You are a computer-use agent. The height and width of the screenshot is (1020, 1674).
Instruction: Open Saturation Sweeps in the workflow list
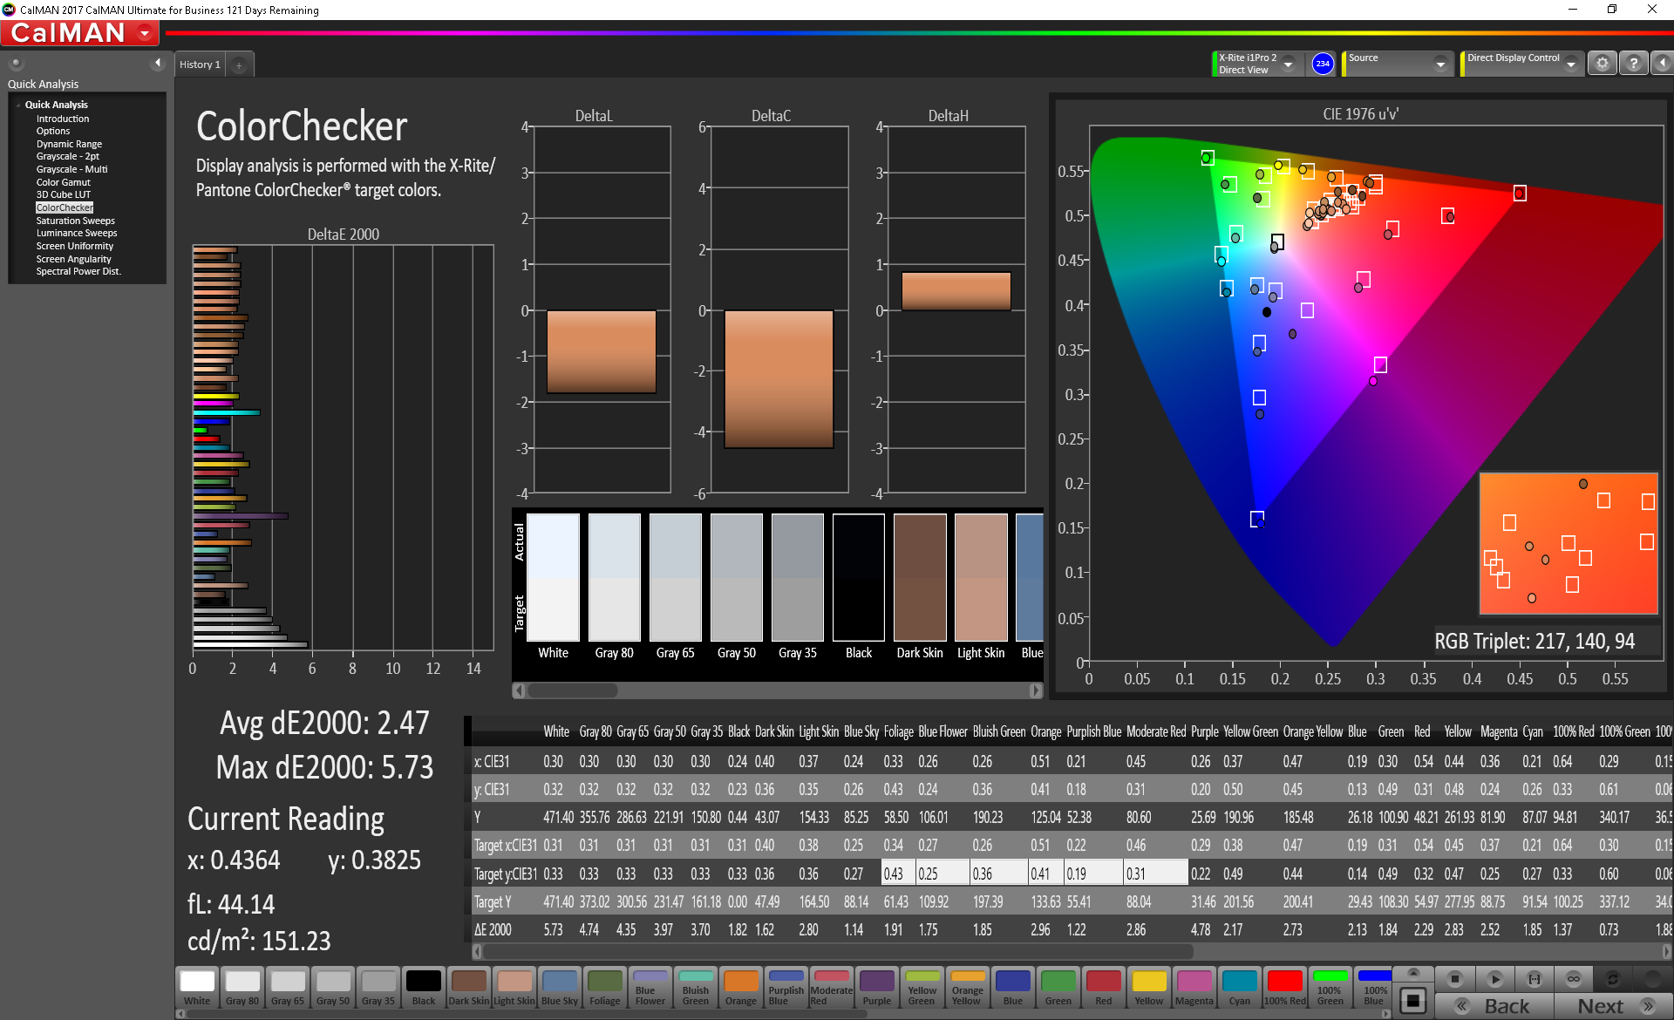pos(75,221)
